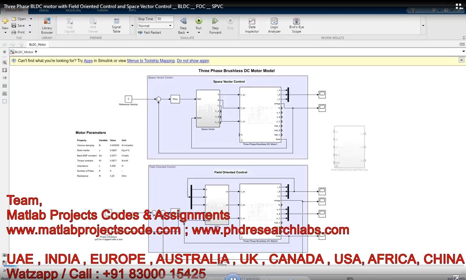Click the Fit to View palette icon
The width and height of the screenshot is (466, 280).
4,70
